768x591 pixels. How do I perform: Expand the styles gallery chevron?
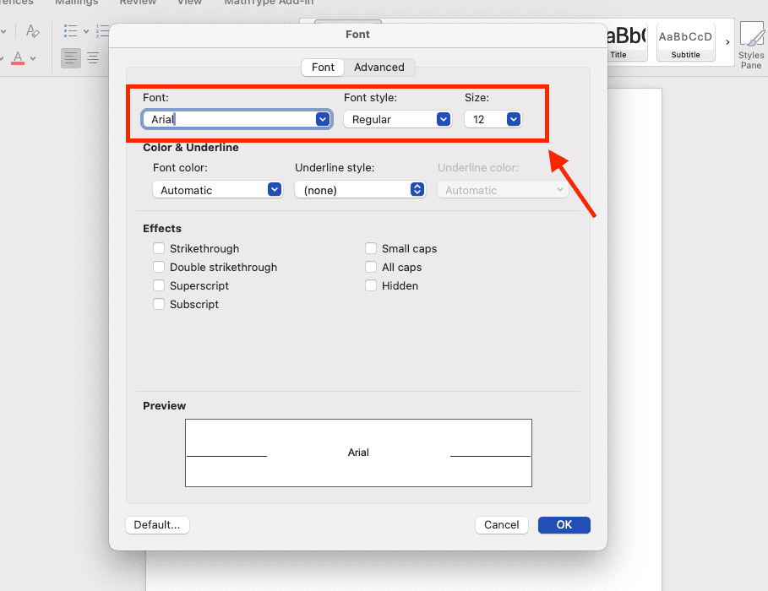click(x=727, y=42)
